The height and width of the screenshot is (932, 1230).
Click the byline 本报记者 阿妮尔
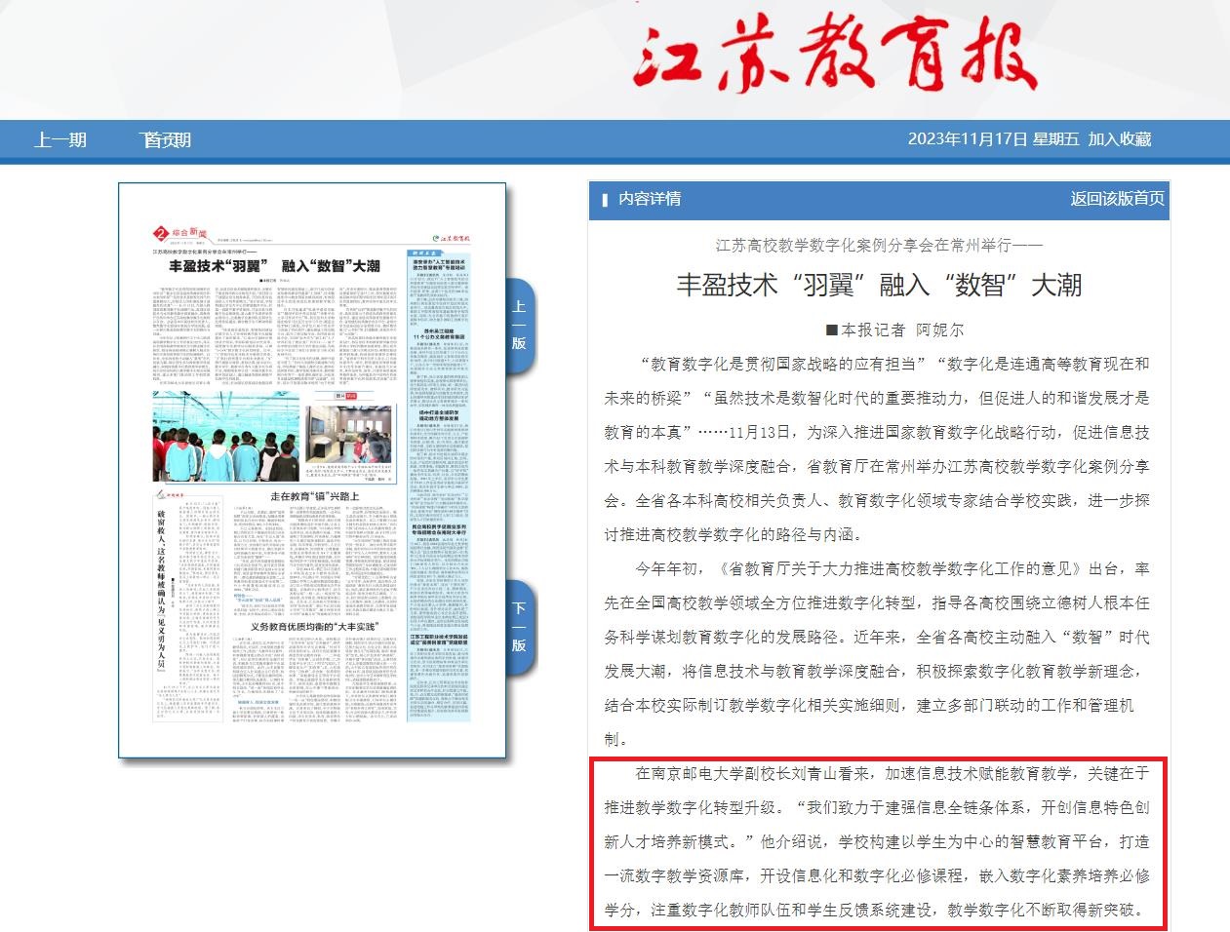893,330
